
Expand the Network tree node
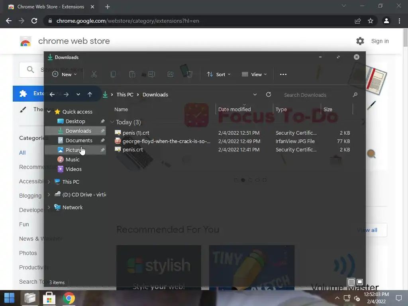coord(49,207)
